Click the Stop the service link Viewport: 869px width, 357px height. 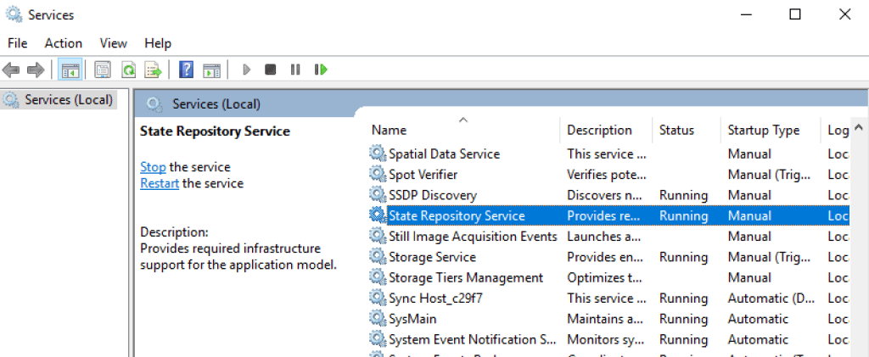[153, 167]
